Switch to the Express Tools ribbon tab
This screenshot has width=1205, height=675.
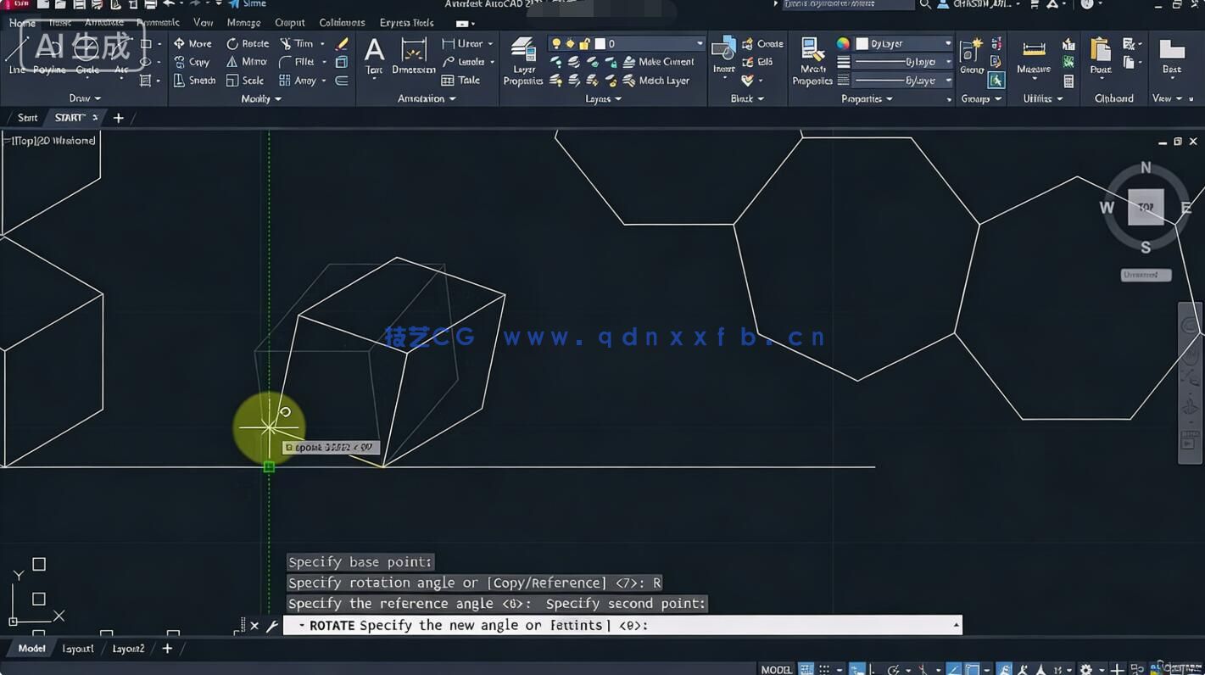click(406, 22)
